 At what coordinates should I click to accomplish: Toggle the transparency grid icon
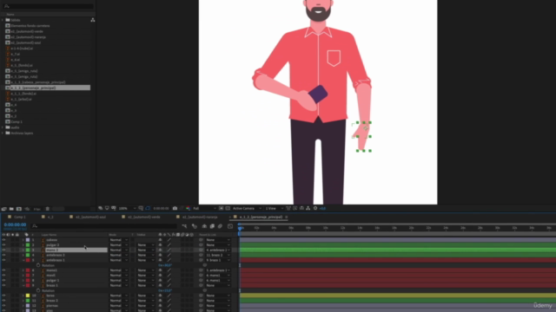pos(228,208)
